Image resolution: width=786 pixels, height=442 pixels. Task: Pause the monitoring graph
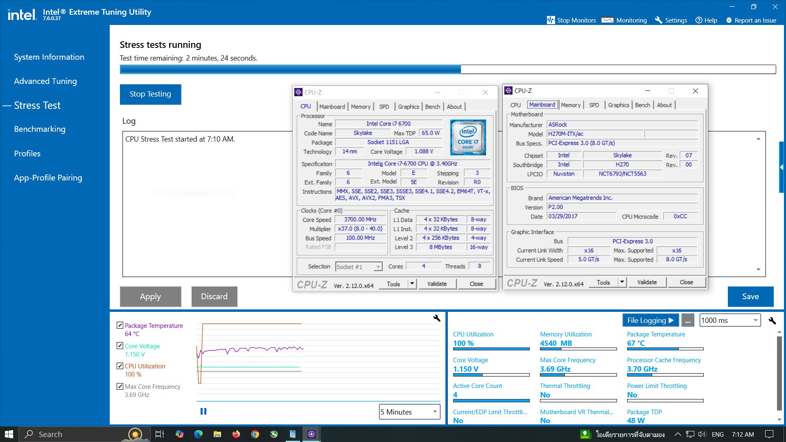point(203,411)
